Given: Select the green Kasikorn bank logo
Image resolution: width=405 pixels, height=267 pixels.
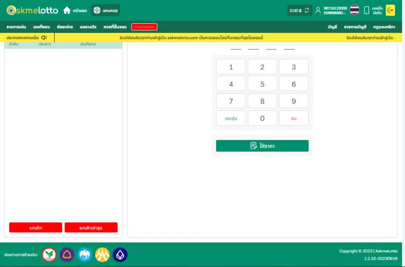Looking at the screenshot, I should pyautogui.click(x=49, y=255).
